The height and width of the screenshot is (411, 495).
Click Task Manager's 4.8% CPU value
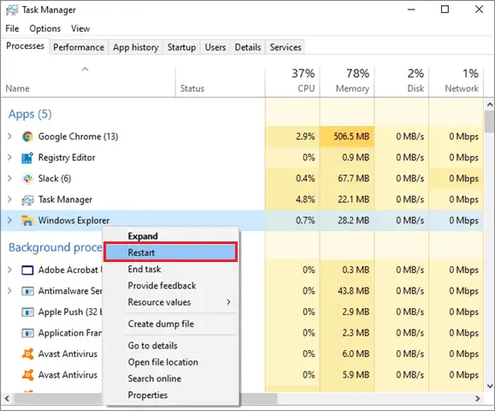coord(305,200)
